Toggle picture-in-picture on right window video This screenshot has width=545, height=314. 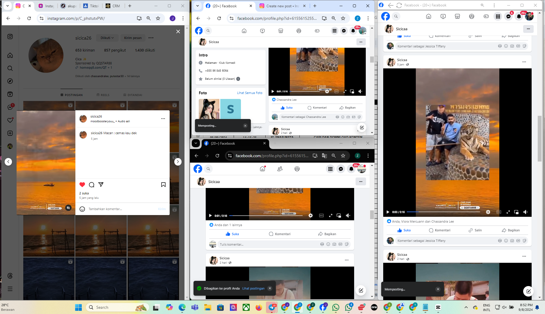click(516, 212)
